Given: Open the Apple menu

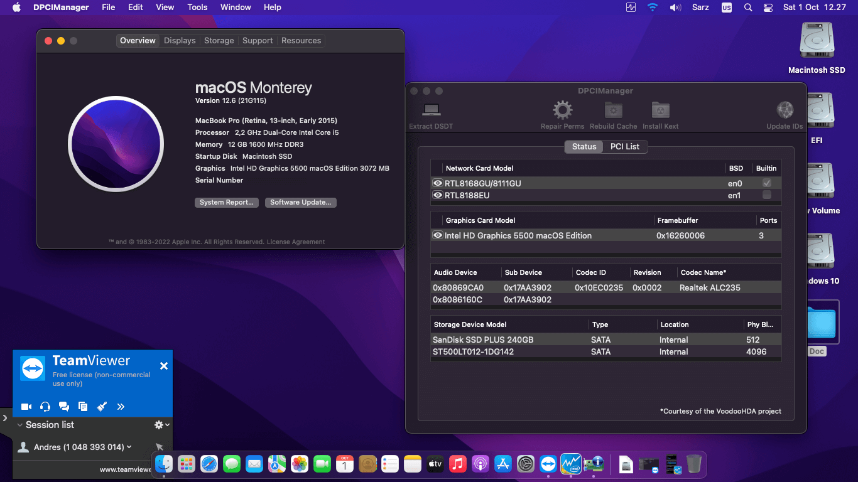Looking at the screenshot, I should click(x=16, y=7).
